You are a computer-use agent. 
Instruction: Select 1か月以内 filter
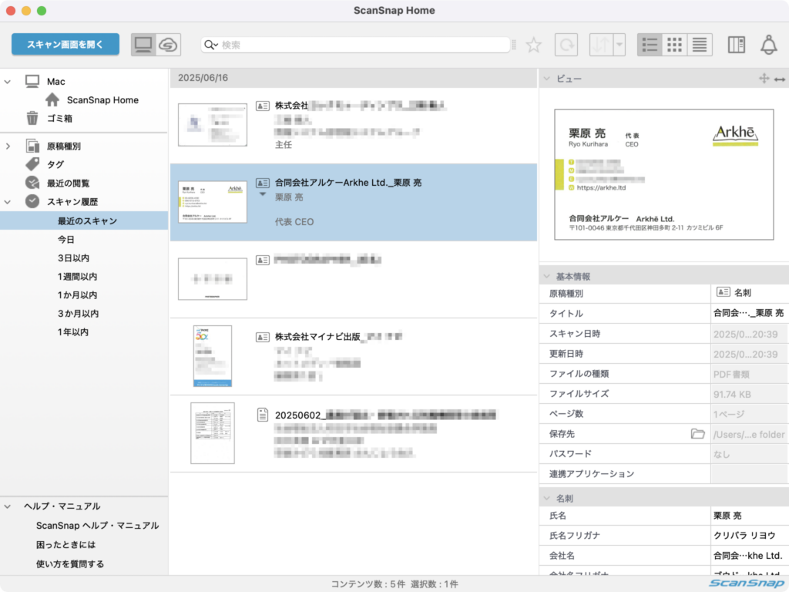point(77,295)
